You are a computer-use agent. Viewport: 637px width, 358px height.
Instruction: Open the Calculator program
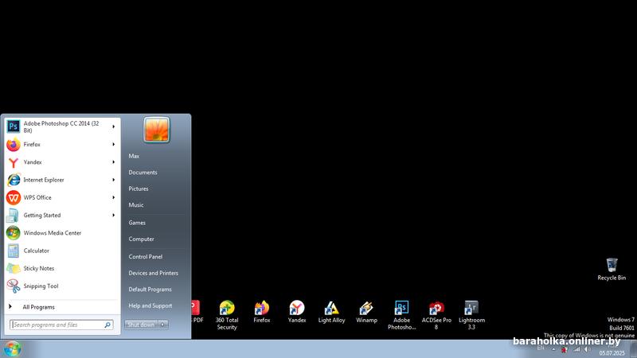[61, 251]
